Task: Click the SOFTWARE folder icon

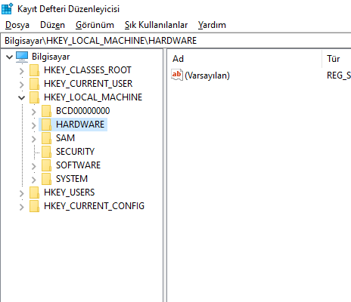Action: pos(46,165)
